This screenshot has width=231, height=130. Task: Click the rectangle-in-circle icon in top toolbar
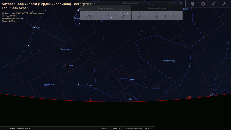tap(203, 4)
